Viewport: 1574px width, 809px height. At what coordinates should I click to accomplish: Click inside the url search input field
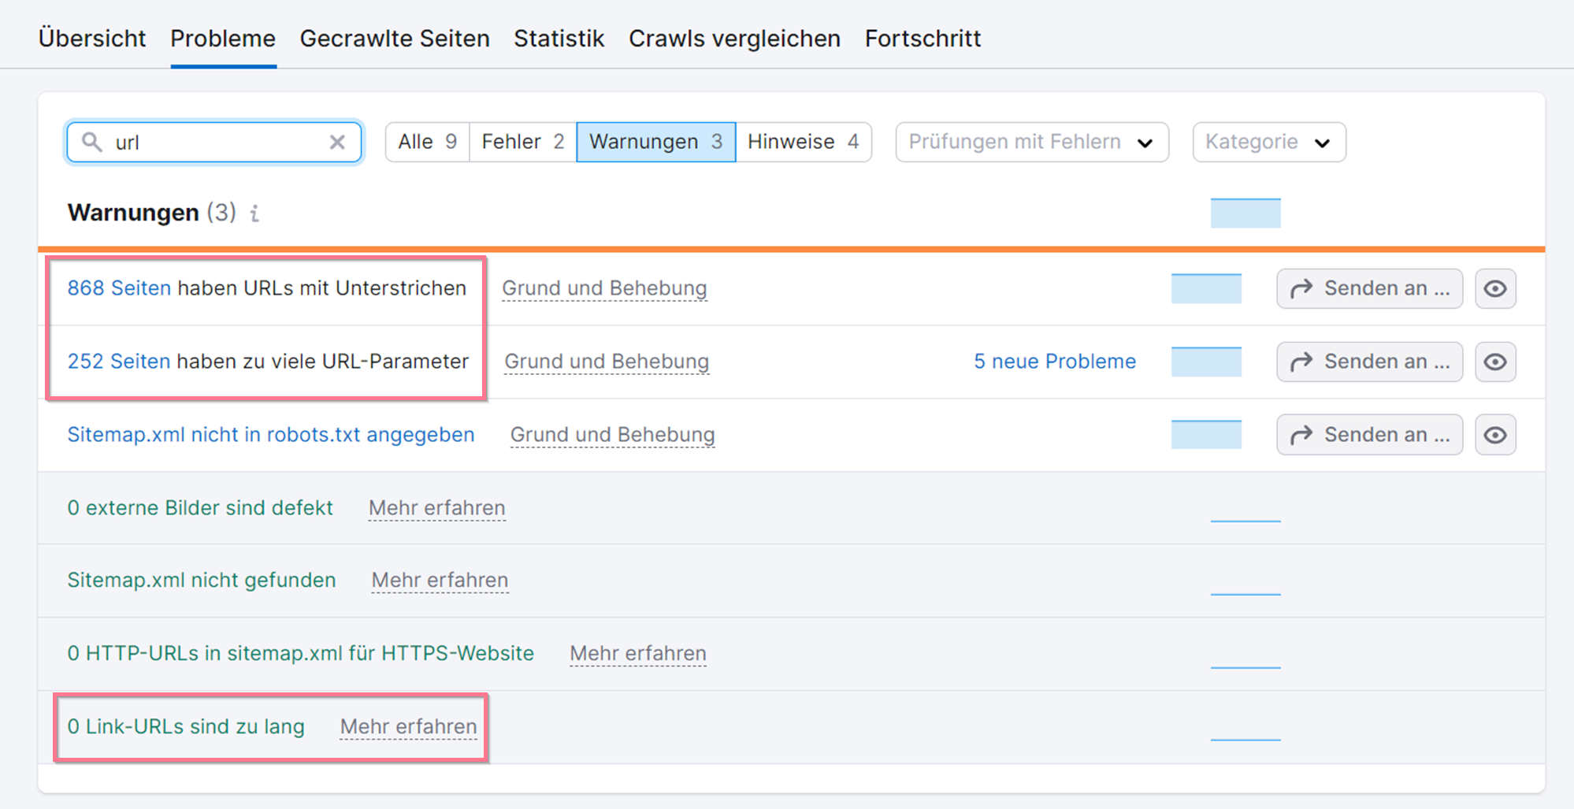(213, 142)
